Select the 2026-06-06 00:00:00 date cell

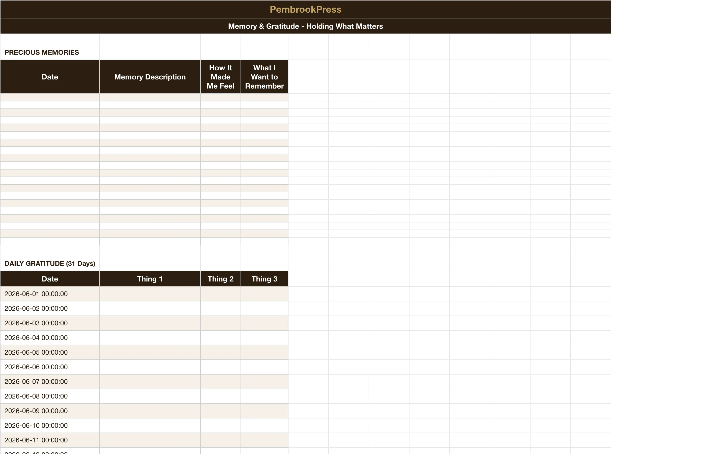50,367
